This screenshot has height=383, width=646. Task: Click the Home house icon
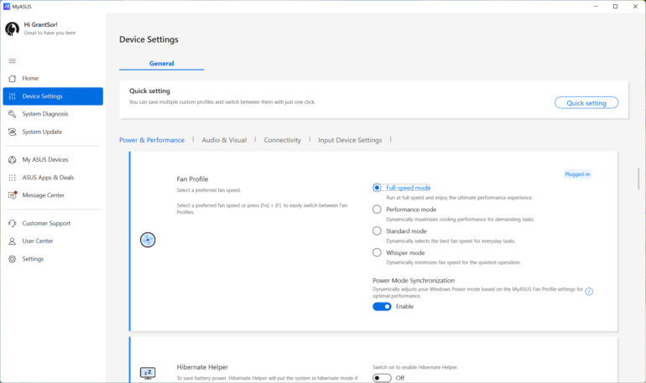click(x=13, y=78)
